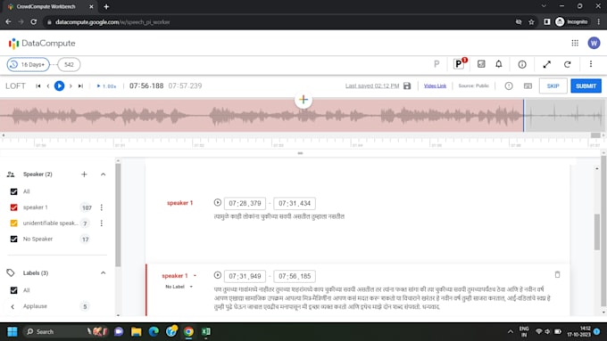Click the panel divider handle below the timeline
The image size is (607, 341).
300,153
